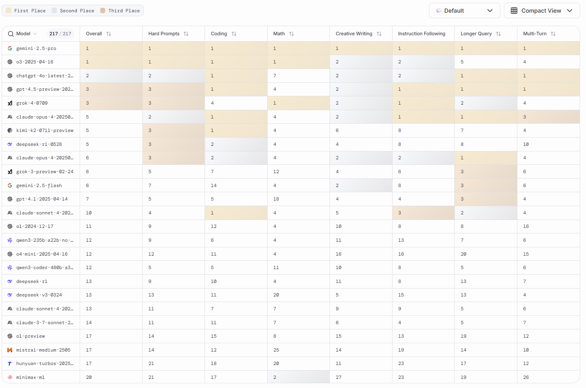Click the deepseek-v3-0324 model name
The width and height of the screenshot is (586, 388).
coord(39,295)
